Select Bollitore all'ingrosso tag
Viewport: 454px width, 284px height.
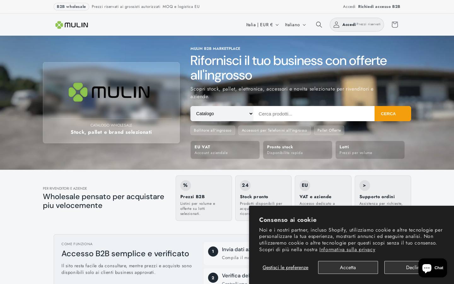point(213,130)
